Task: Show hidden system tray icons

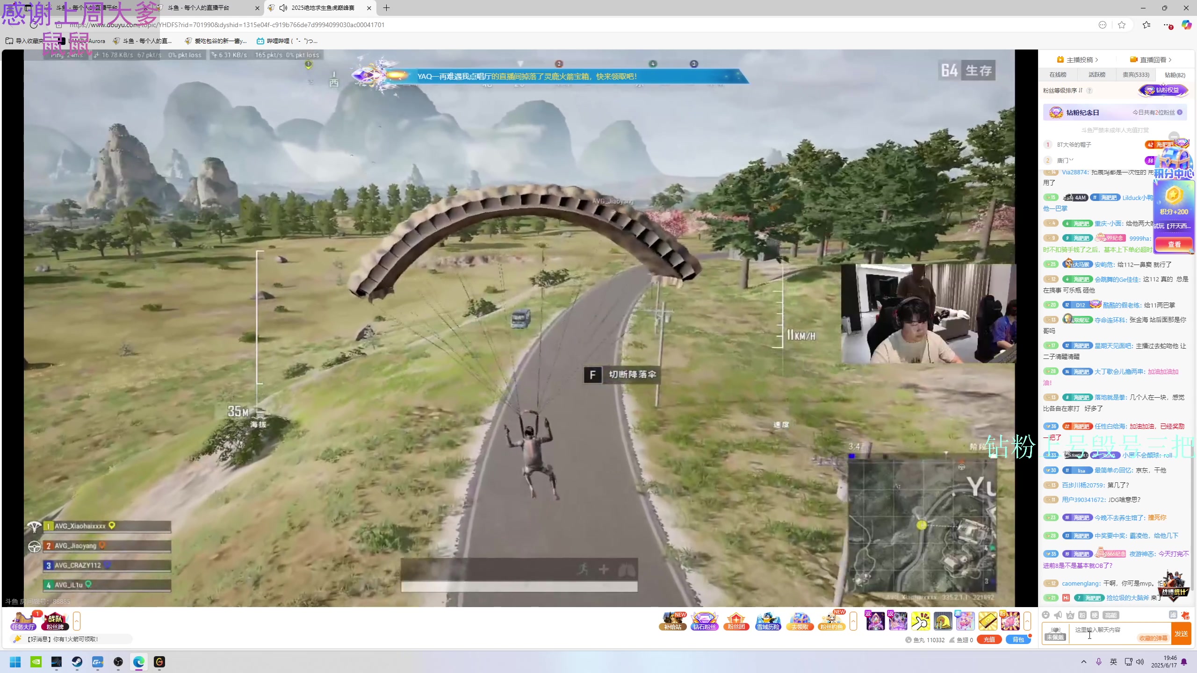Action: tap(1084, 662)
